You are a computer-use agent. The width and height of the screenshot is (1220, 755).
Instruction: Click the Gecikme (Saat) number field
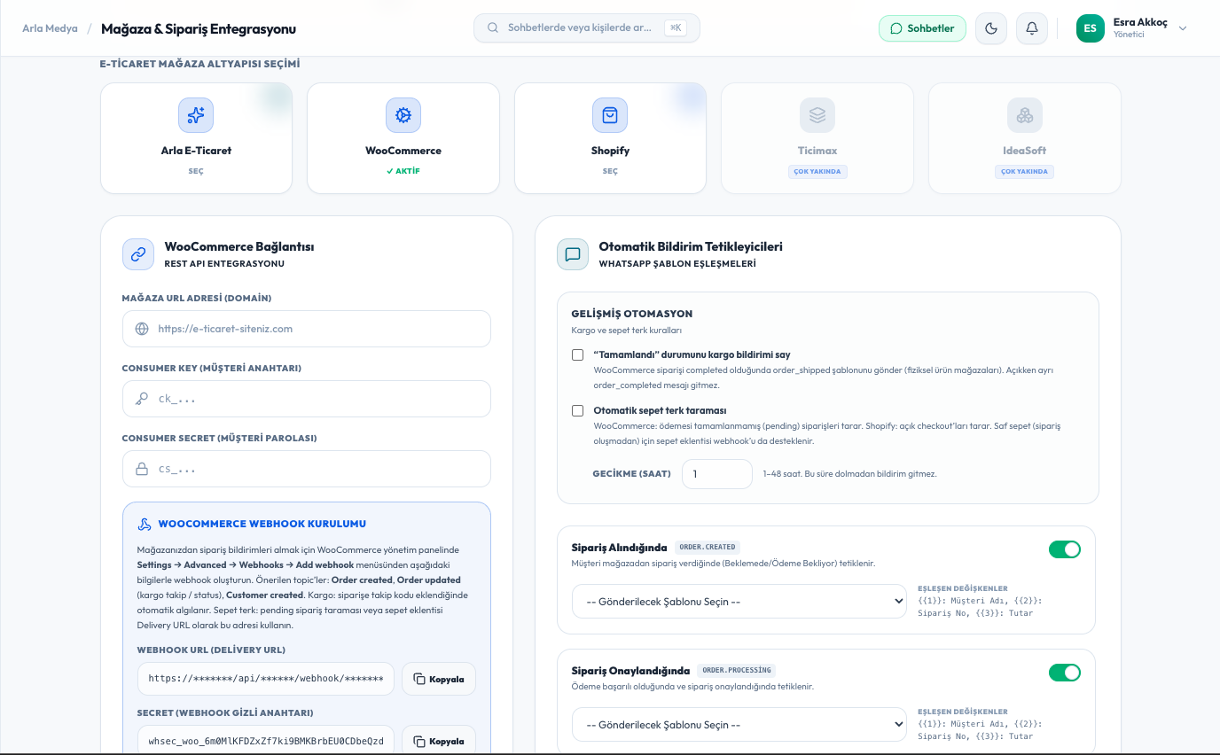(x=717, y=474)
